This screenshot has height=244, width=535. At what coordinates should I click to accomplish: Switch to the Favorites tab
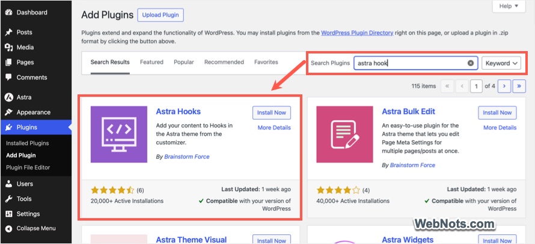click(x=266, y=62)
